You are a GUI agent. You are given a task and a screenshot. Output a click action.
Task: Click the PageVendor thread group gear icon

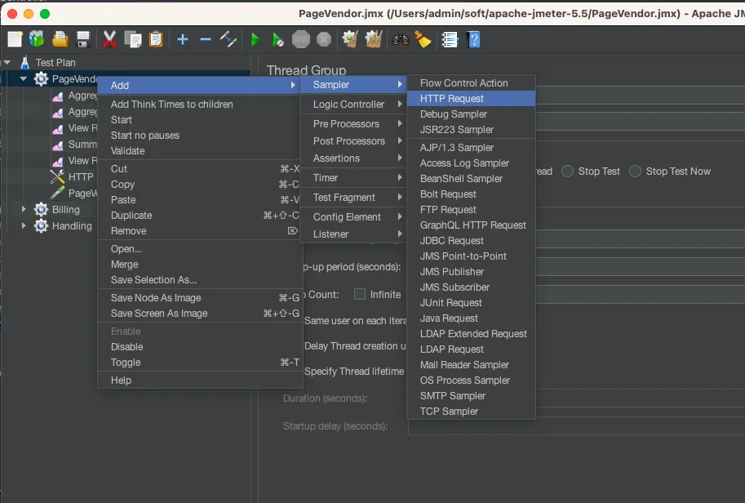coord(42,79)
